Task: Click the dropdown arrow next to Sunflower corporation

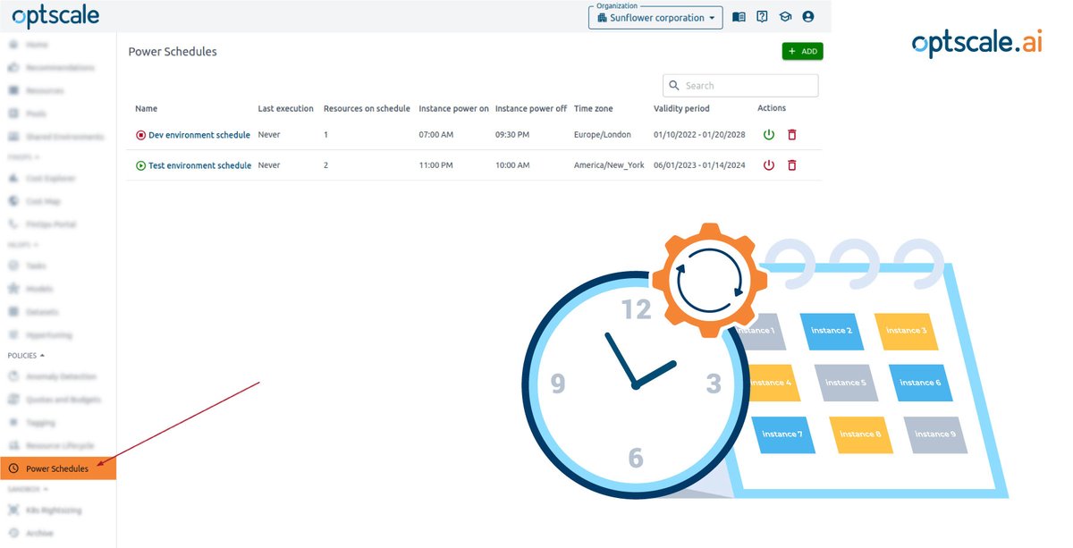Action: (x=712, y=18)
